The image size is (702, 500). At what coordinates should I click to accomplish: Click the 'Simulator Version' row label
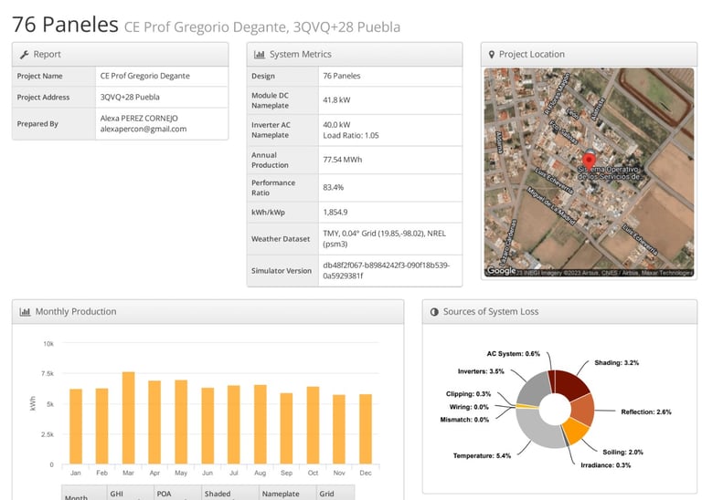[282, 271]
